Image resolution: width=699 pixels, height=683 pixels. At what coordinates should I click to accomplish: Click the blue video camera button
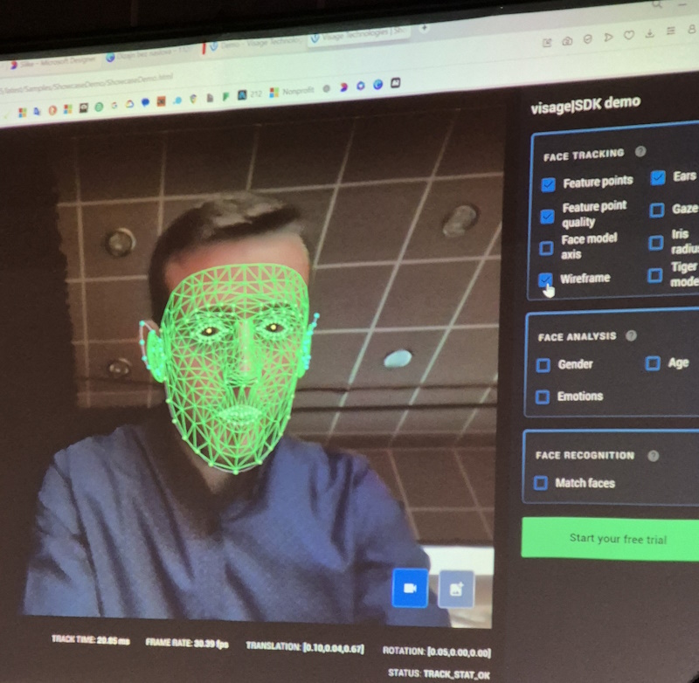pyautogui.click(x=410, y=589)
